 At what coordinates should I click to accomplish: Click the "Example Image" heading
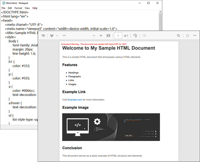click(x=75, y=107)
